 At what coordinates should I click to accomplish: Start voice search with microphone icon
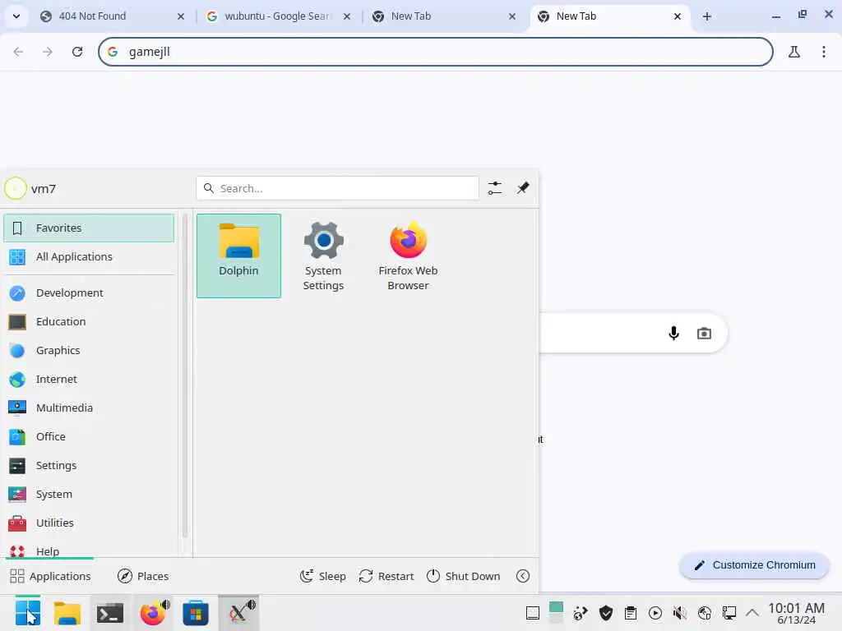click(x=673, y=334)
